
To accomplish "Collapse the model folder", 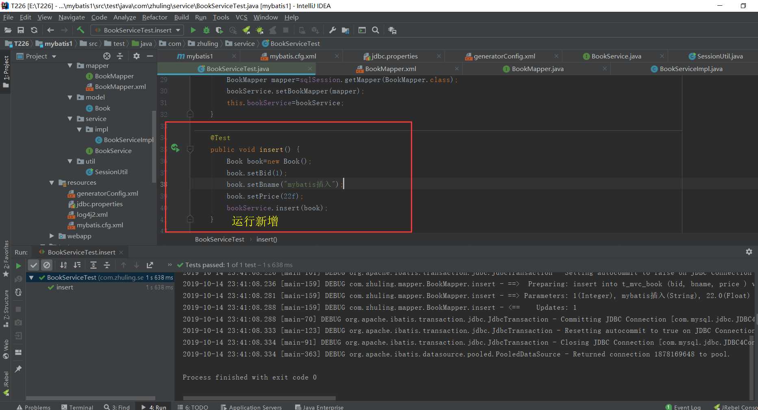I will point(70,97).
